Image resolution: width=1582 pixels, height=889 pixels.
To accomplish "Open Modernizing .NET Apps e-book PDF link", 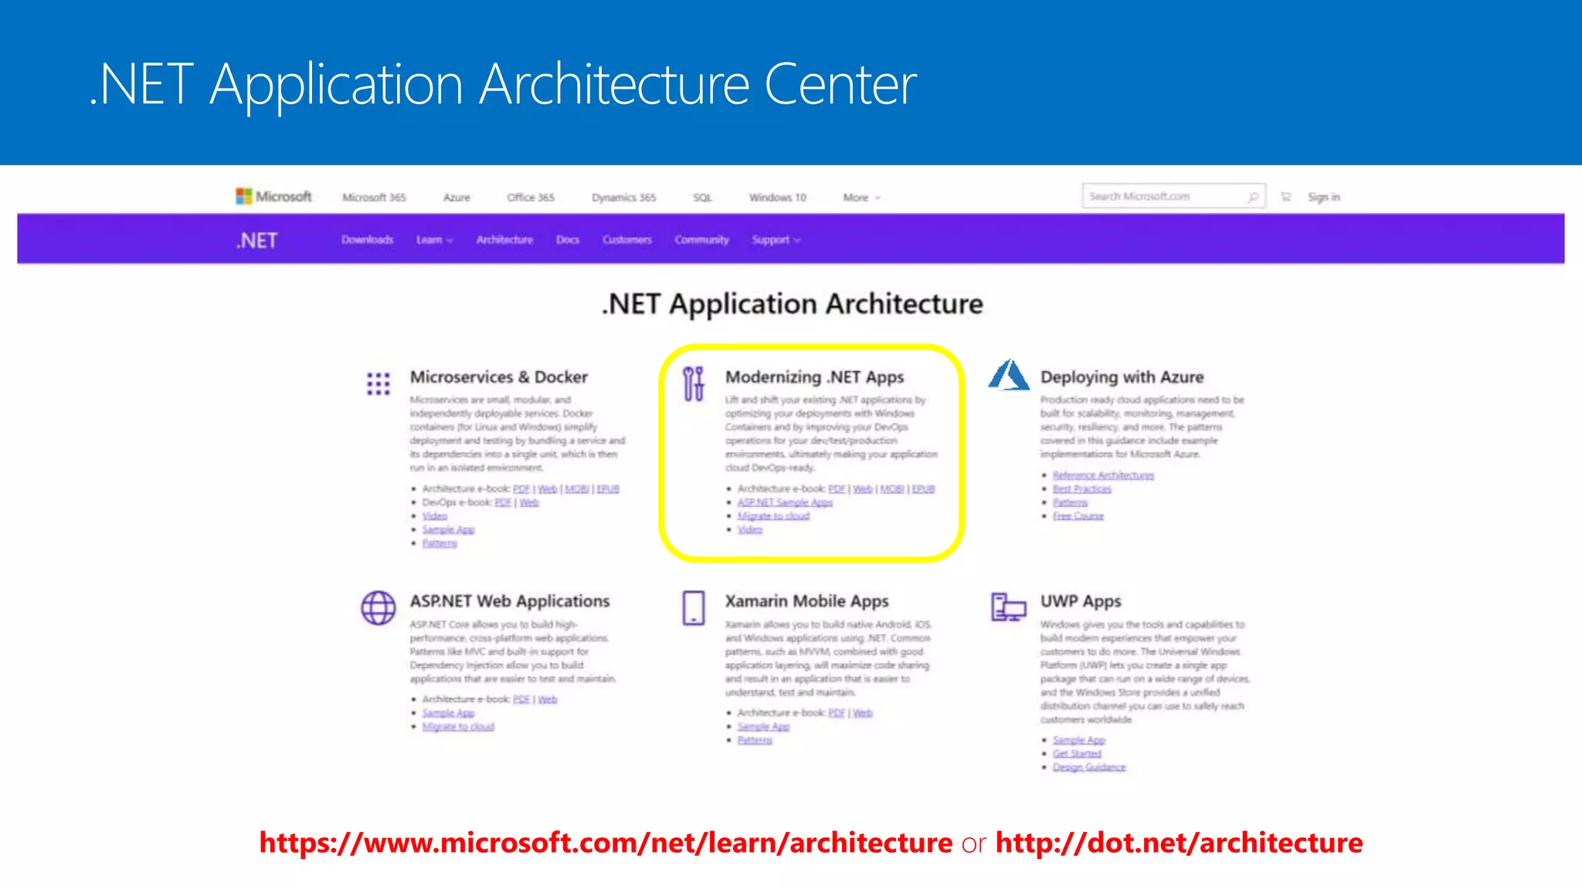I will tap(837, 489).
